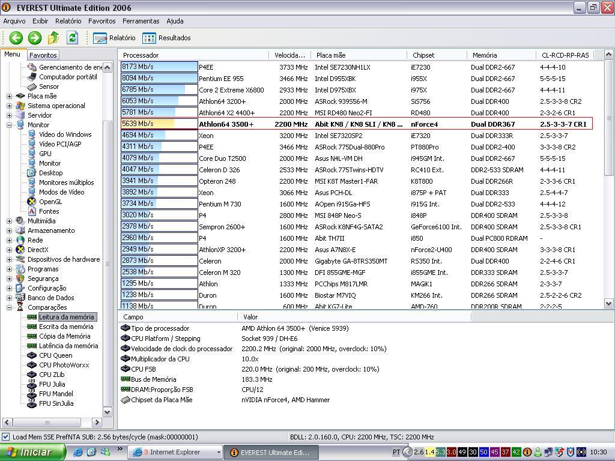Expand the Sistema operacional tree node
The image size is (615, 461).
click(9, 106)
